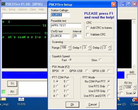Select Use RTS and DTR PTT mode
138x110 pixels.
[109, 96]
